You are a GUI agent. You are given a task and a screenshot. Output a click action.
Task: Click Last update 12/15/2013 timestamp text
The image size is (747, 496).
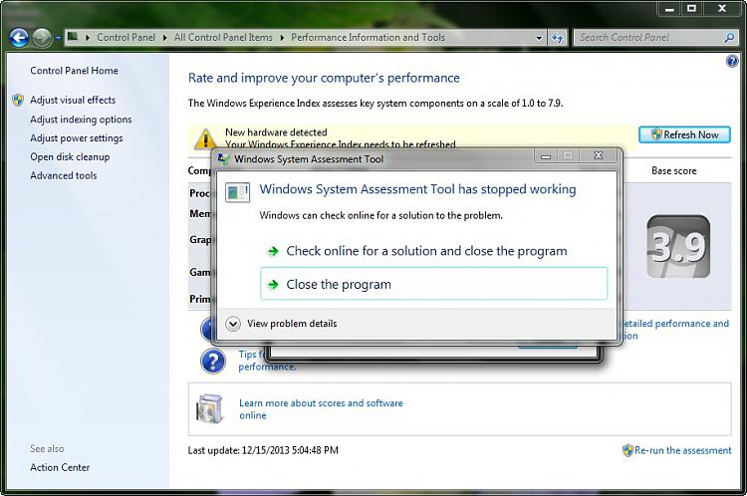pyautogui.click(x=263, y=450)
